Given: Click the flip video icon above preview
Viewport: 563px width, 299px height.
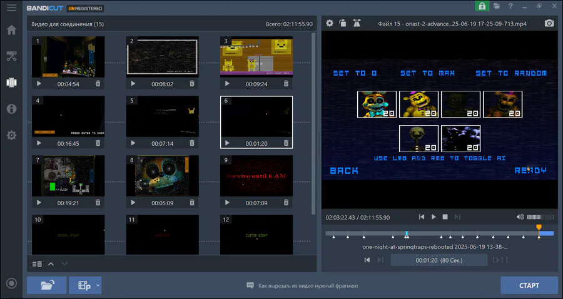Looking at the screenshot, I should pos(357,23).
